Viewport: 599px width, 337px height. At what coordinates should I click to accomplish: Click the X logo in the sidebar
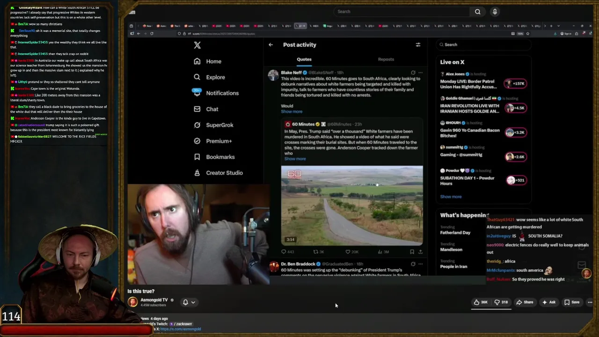click(x=197, y=45)
